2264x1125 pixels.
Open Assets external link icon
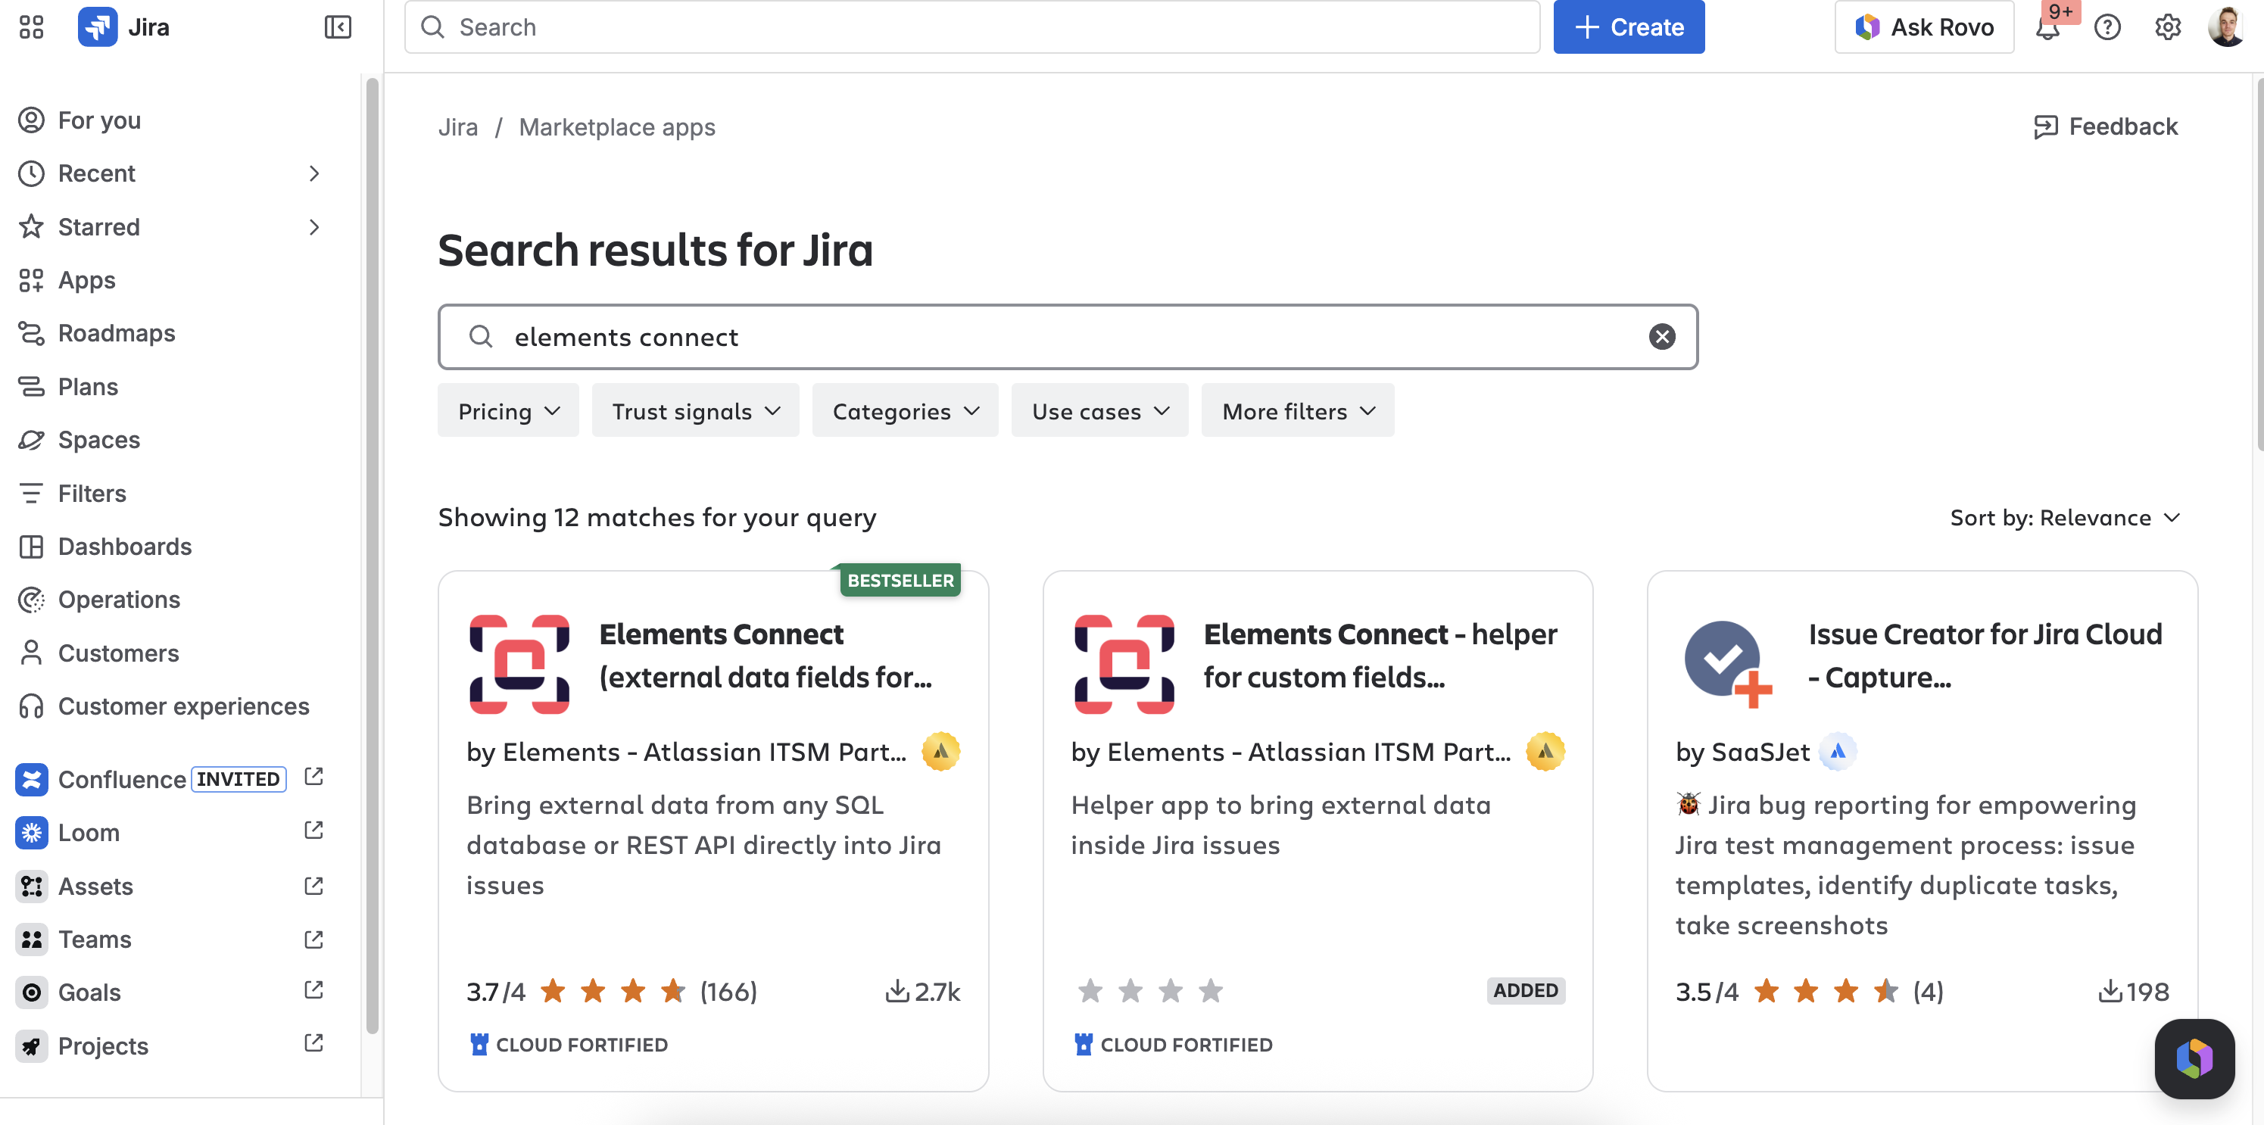[313, 885]
